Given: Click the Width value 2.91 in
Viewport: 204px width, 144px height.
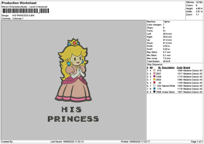Looking at the screenshot, I should point(199,12).
